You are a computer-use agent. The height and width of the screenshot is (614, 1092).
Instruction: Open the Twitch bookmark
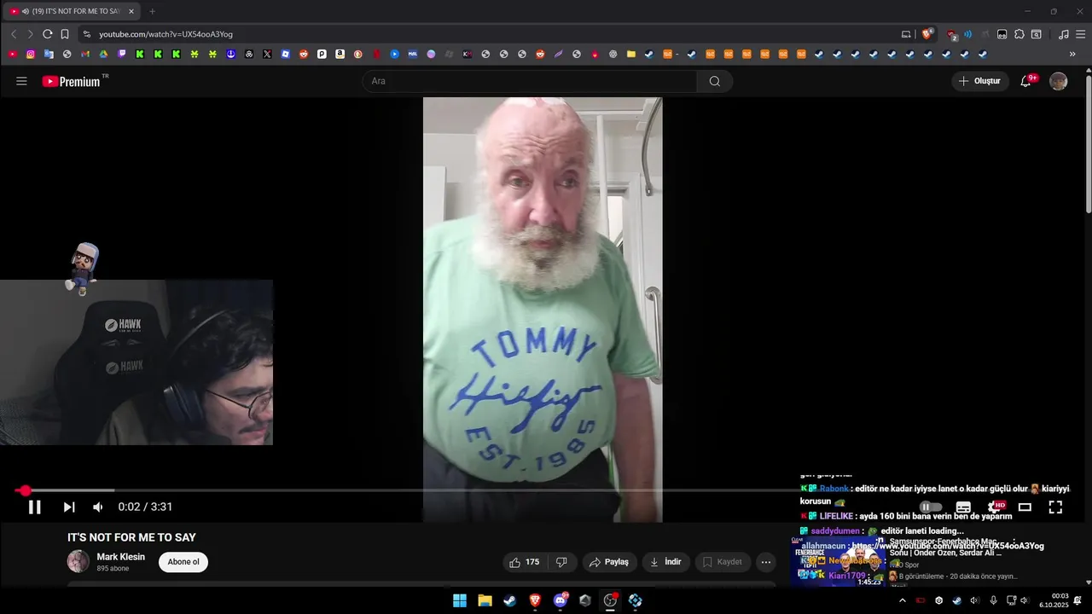(x=122, y=54)
